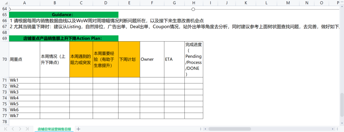Jump to the last sheet tab arrow
The image size is (344, 132).
pyautogui.click(x=27, y=129)
